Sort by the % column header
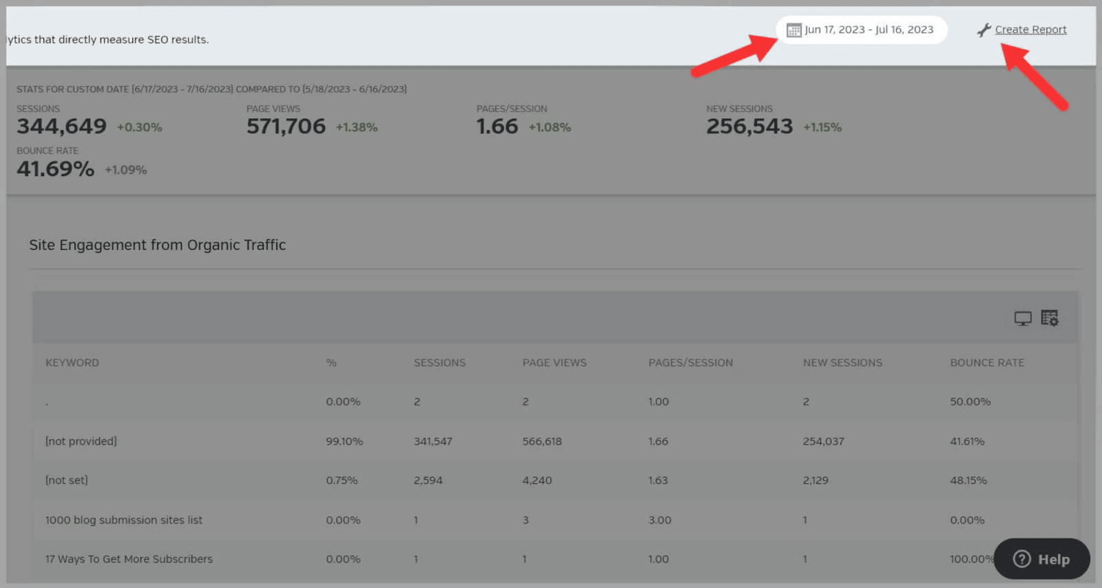1102x588 pixels. (x=331, y=363)
